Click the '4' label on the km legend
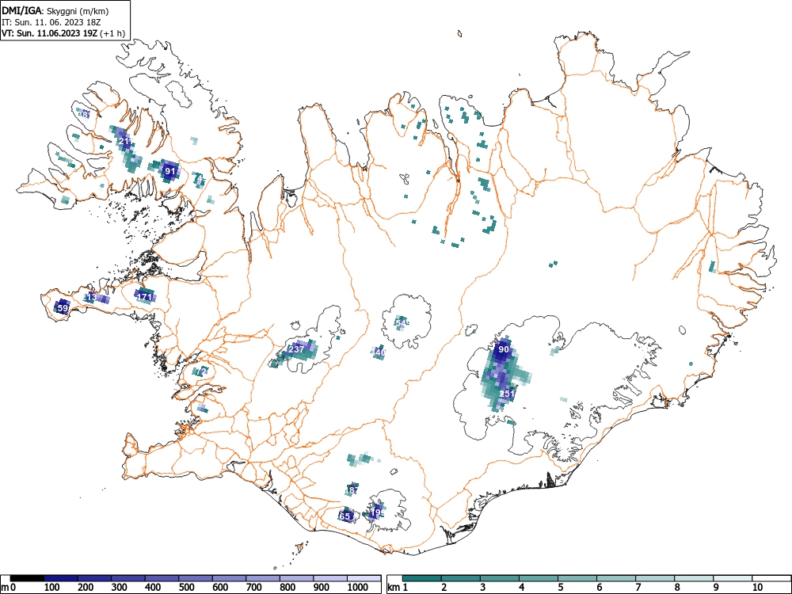The height and width of the screenshot is (594, 792). (522, 587)
